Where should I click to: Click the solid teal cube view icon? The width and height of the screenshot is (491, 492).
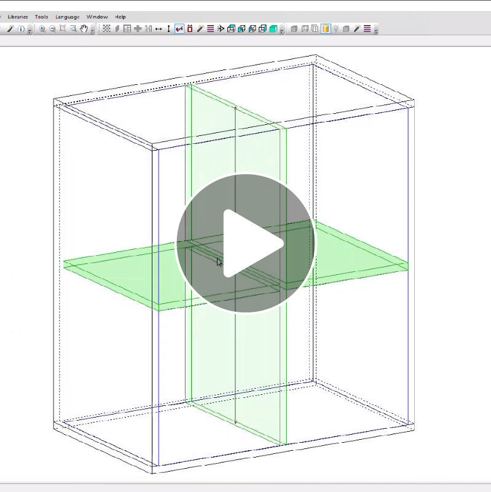pos(273,29)
